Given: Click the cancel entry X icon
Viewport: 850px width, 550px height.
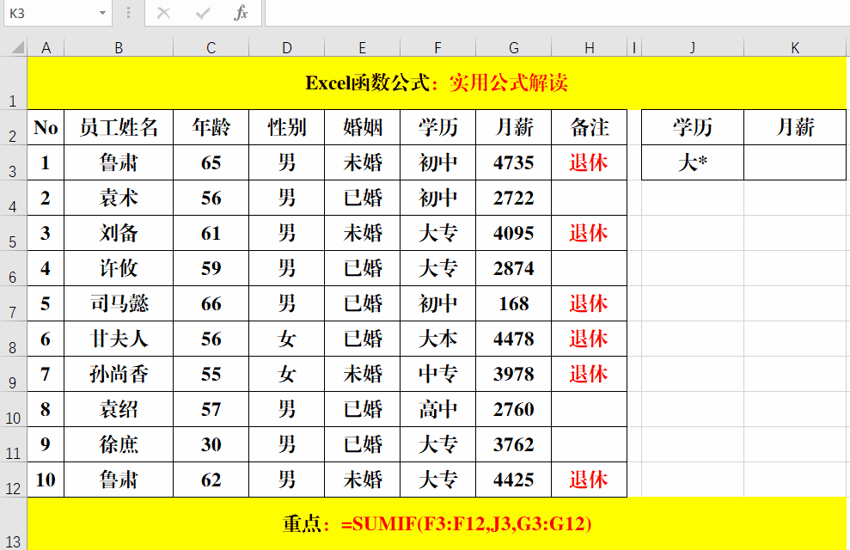Looking at the screenshot, I should [163, 13].
